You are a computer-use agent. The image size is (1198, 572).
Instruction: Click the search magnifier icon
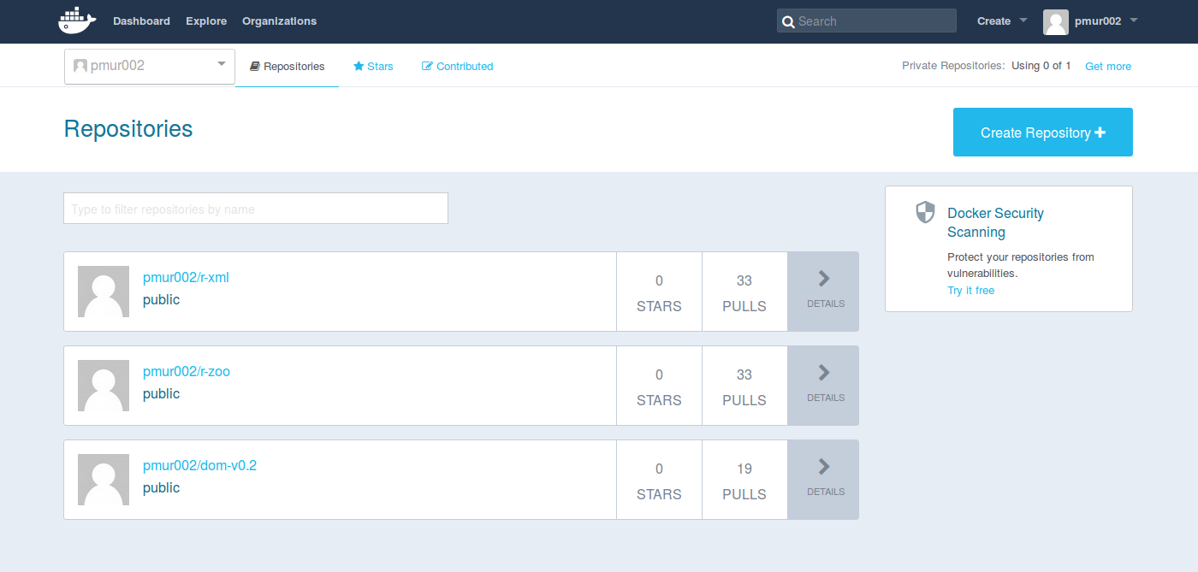point(788,21)
